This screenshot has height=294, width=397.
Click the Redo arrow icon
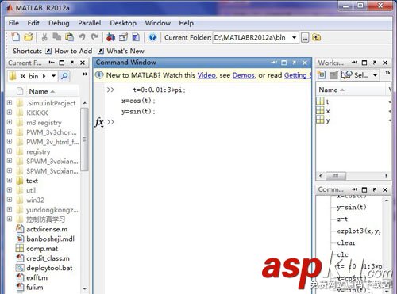(94, 37)
